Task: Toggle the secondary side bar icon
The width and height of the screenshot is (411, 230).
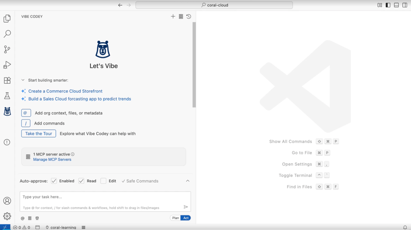Action: 405,5
